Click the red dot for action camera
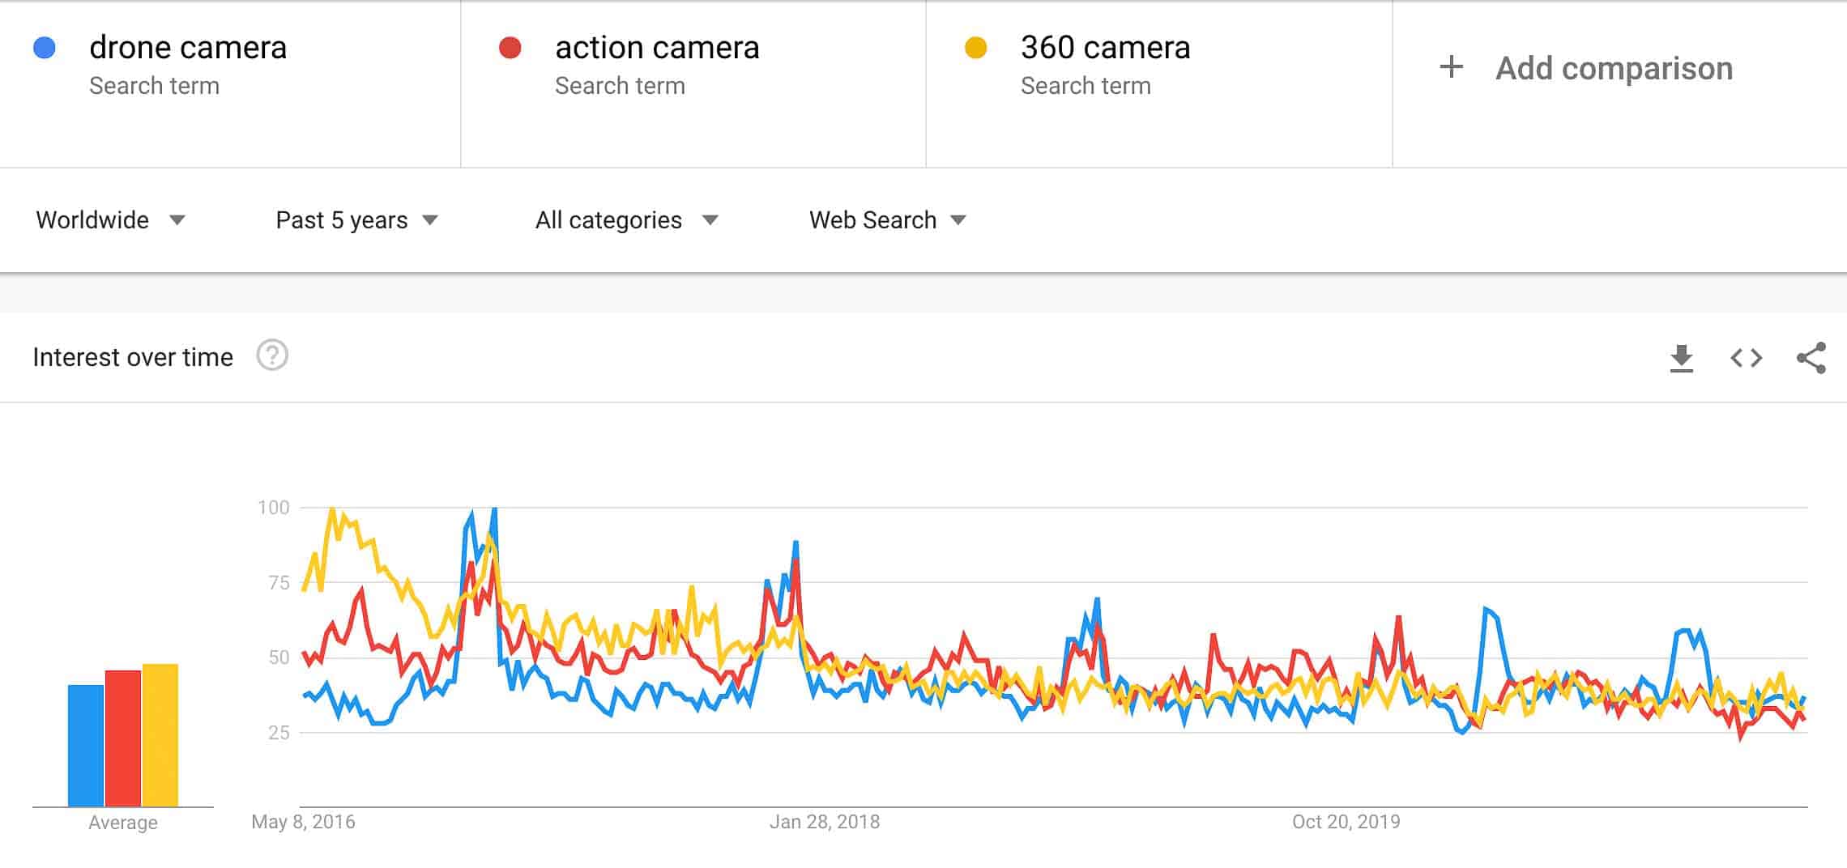 pos(510,48)
